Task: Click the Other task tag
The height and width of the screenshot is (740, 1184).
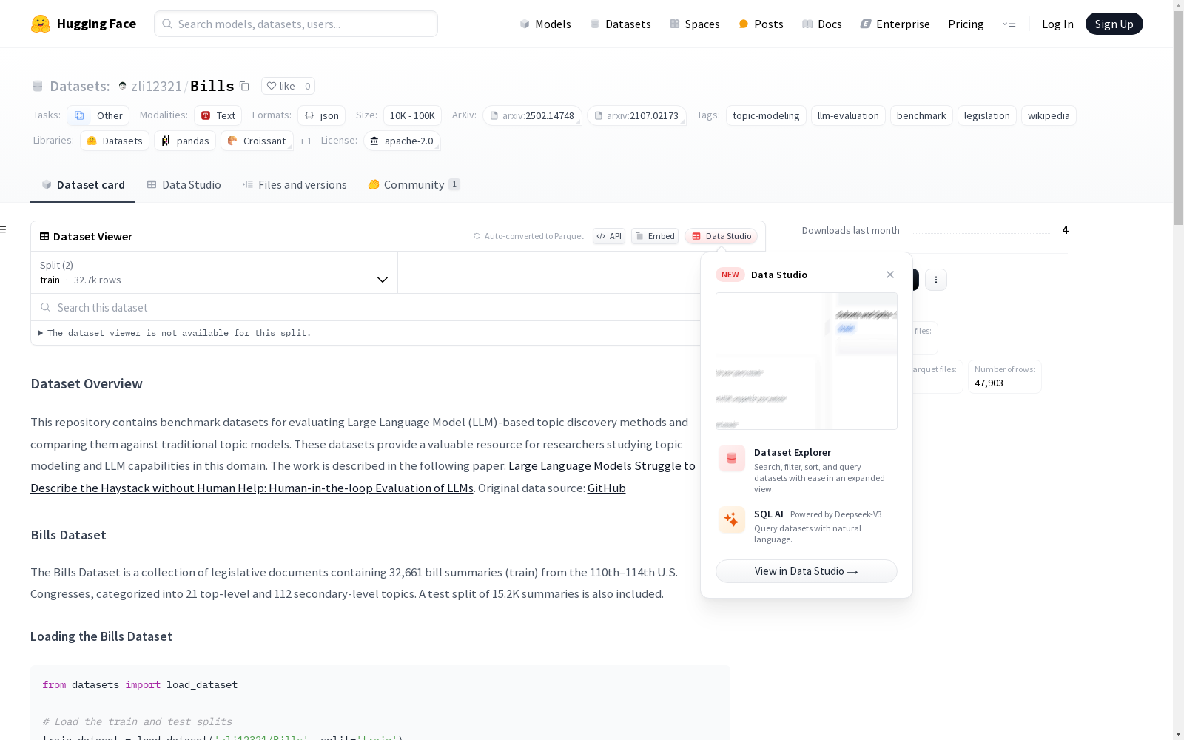Action: pos(98,115)
